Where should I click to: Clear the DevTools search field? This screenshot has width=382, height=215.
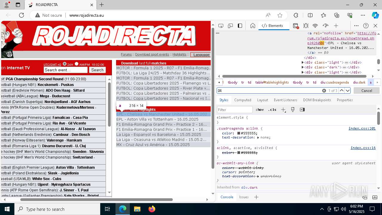324,90
